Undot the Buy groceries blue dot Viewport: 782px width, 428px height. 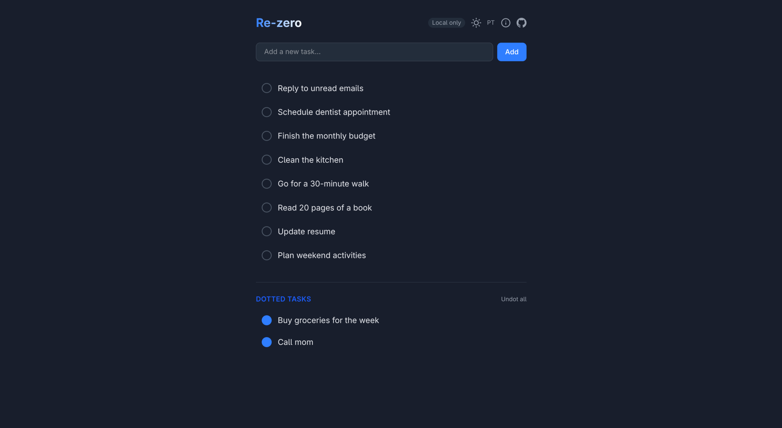point(266,320)
